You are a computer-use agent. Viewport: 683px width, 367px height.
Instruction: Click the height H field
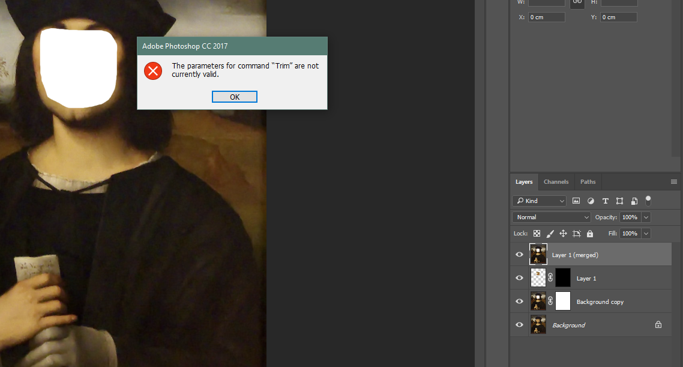coord(619,2)
